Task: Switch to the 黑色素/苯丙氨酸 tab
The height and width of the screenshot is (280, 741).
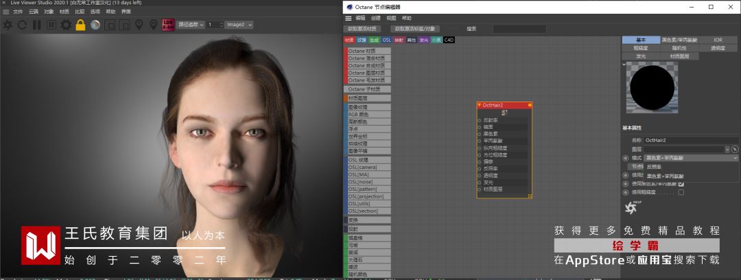Action: (679, 40)
